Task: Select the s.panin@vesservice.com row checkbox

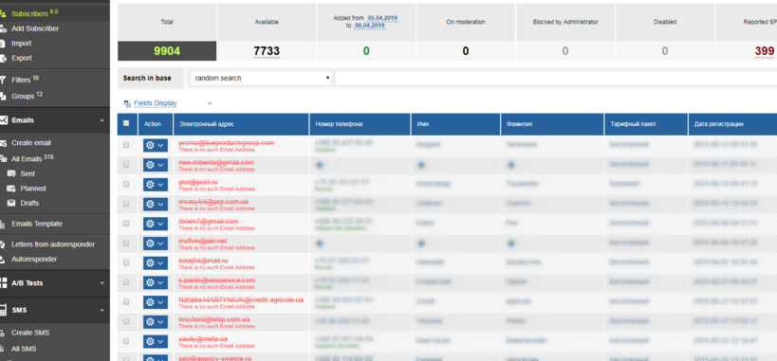Action: 126,281
